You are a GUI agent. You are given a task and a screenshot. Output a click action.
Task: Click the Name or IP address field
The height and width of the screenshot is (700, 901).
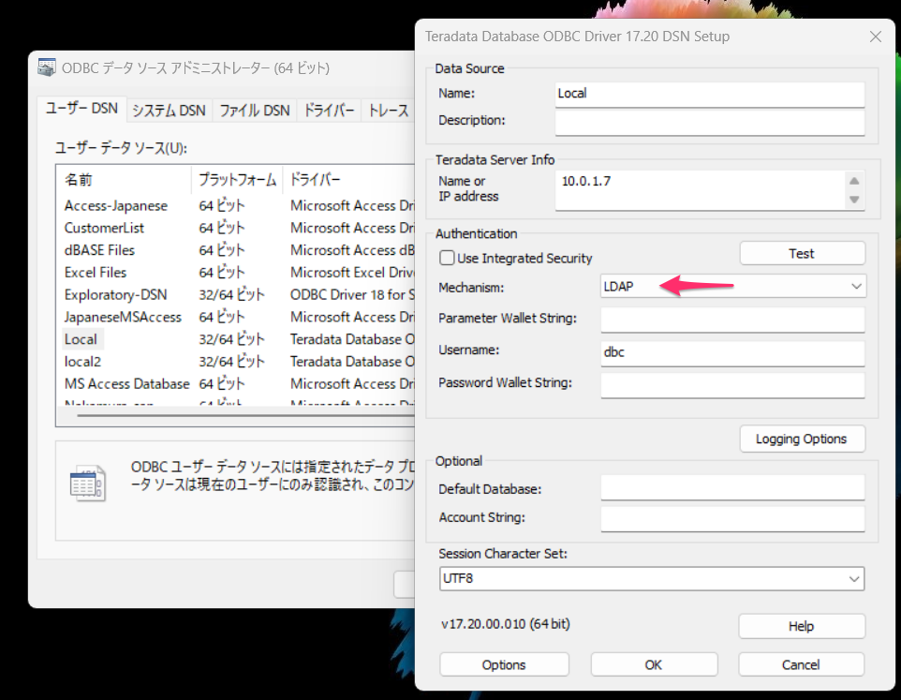tap(700, 191)
